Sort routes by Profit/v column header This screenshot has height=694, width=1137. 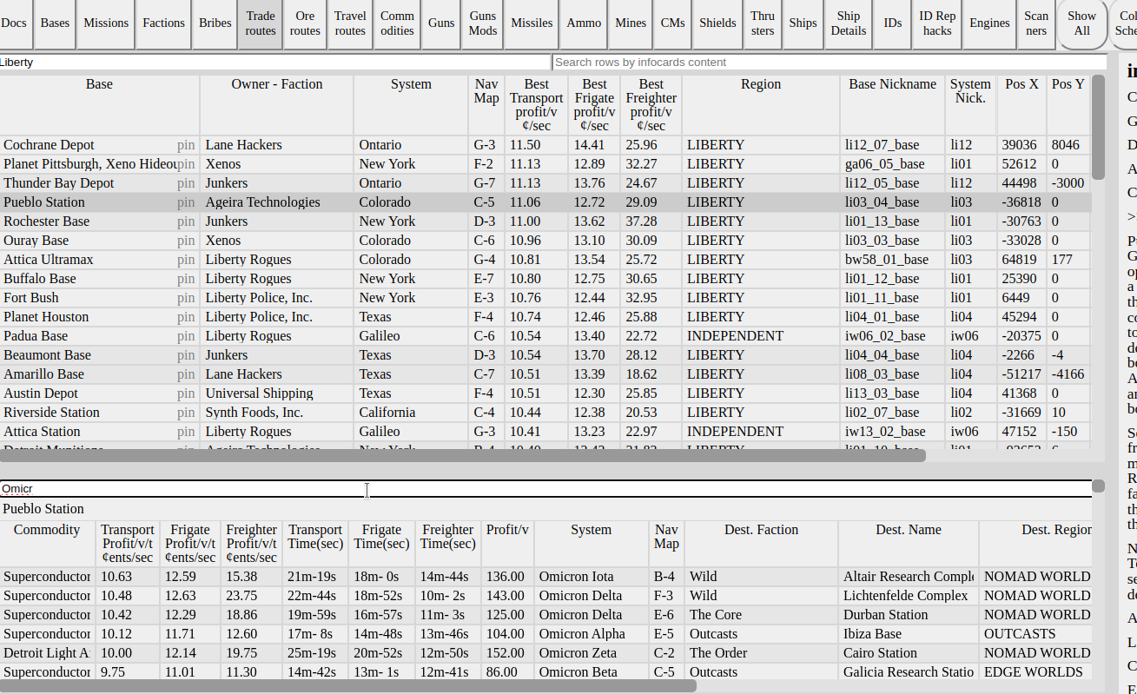(507, 530)
